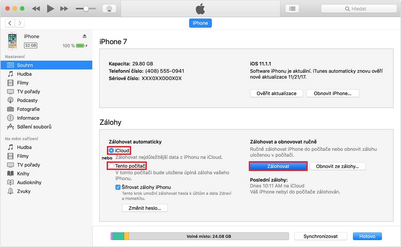Viewport: 401px width, 247px height.
Task: Focus the Hledat search field
Action: tap(359, 9)
